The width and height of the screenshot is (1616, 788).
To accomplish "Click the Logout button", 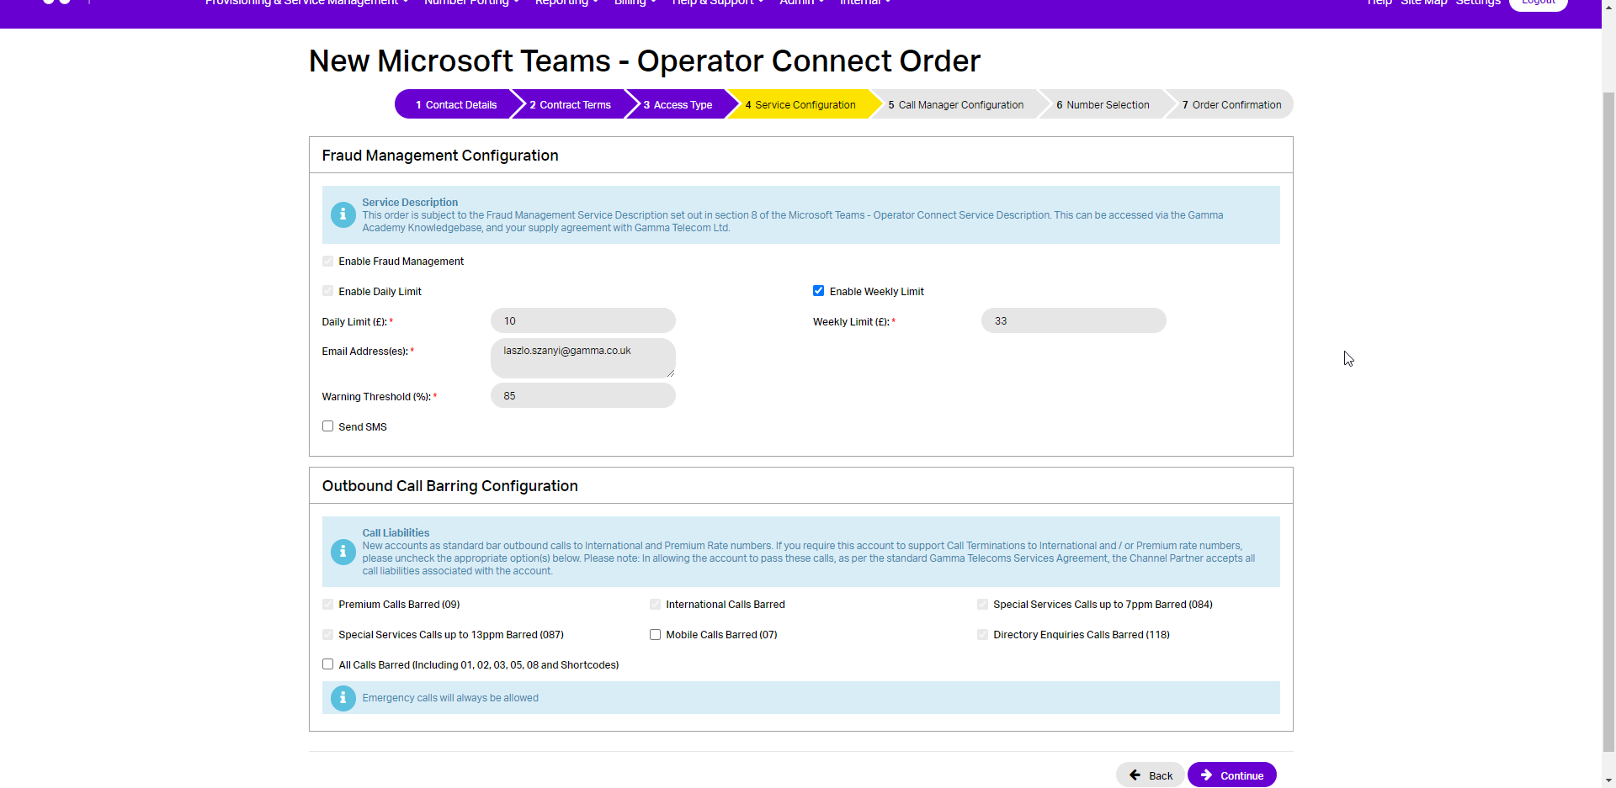I will click(x=1539, y=3).
